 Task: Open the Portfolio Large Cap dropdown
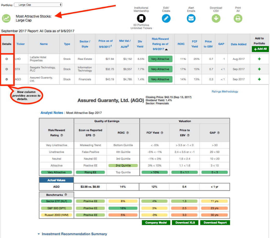pos(38,5)
